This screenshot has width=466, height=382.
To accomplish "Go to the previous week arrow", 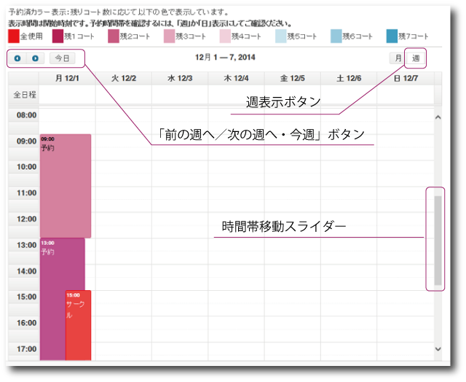I will tap(17, 58).
